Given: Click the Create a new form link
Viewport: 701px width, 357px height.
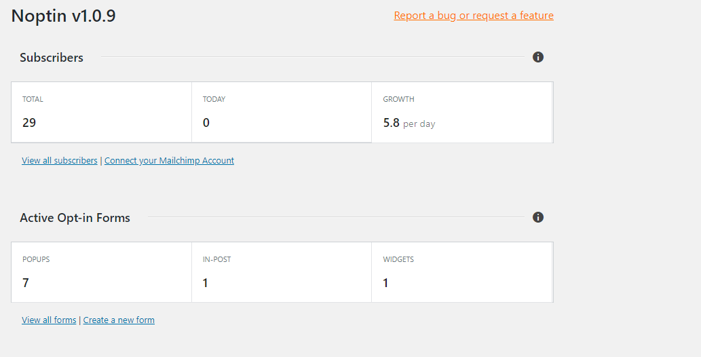Looking at the screenshot, I should click(119, 320).
